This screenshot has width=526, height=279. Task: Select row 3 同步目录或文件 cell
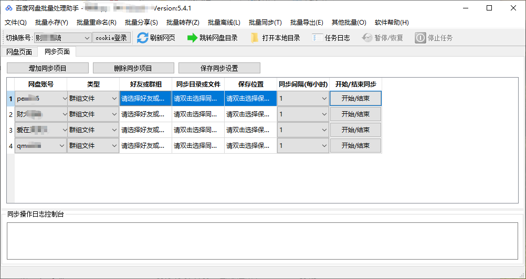[198, 130]
